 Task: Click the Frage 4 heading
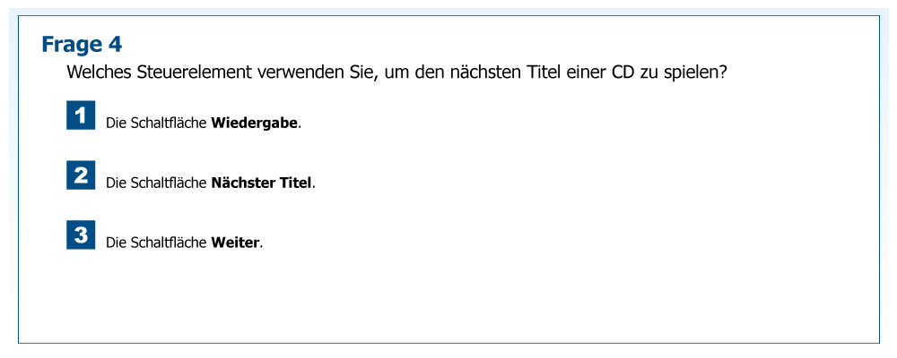82,44
